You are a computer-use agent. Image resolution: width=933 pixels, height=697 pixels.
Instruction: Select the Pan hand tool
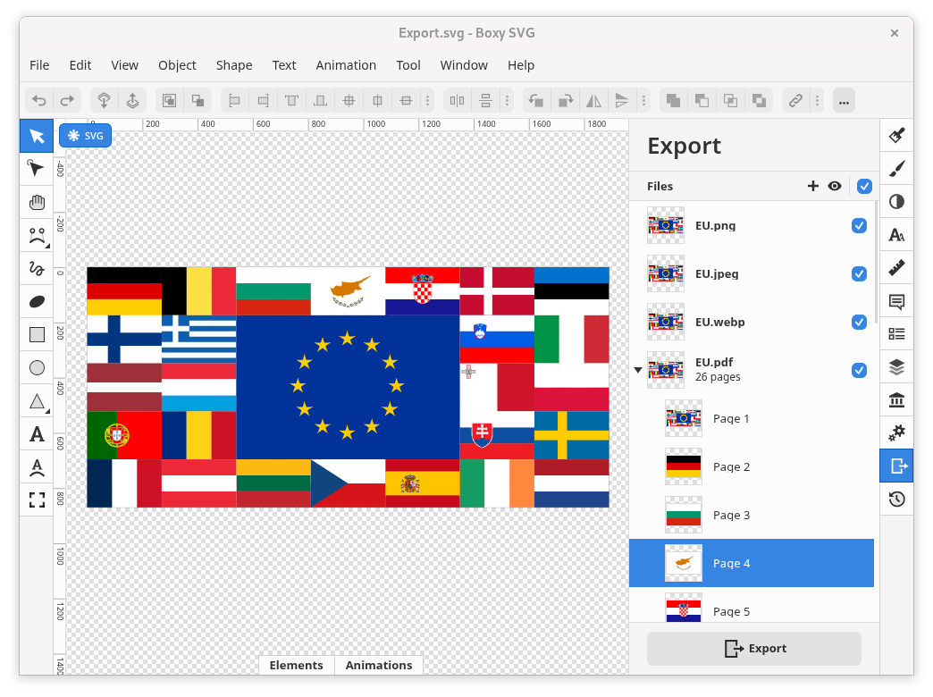pos(37,202)
